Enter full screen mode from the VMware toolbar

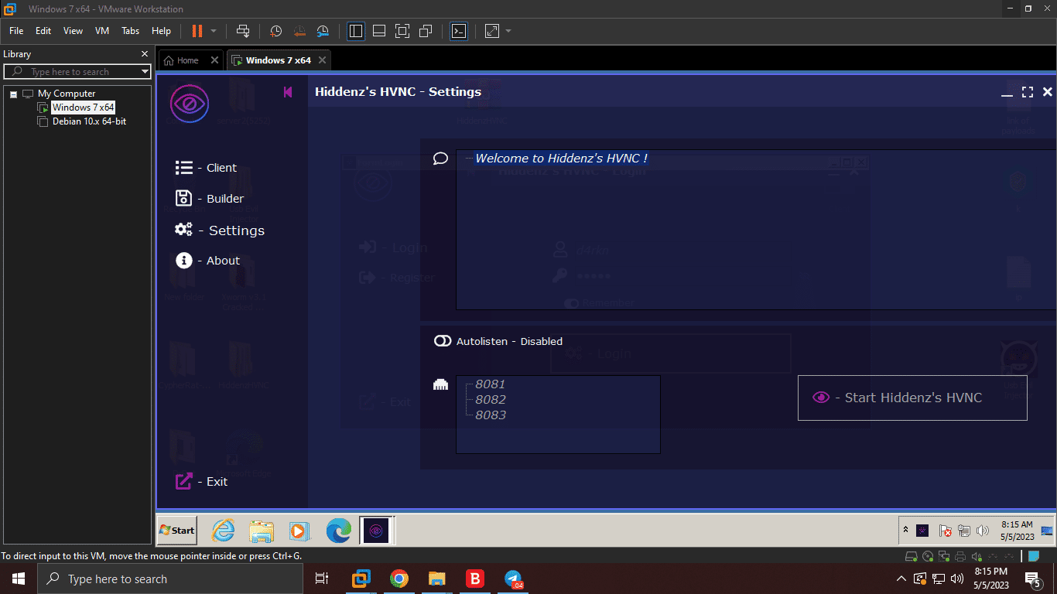pyautogui.click(x=402, y=31)
